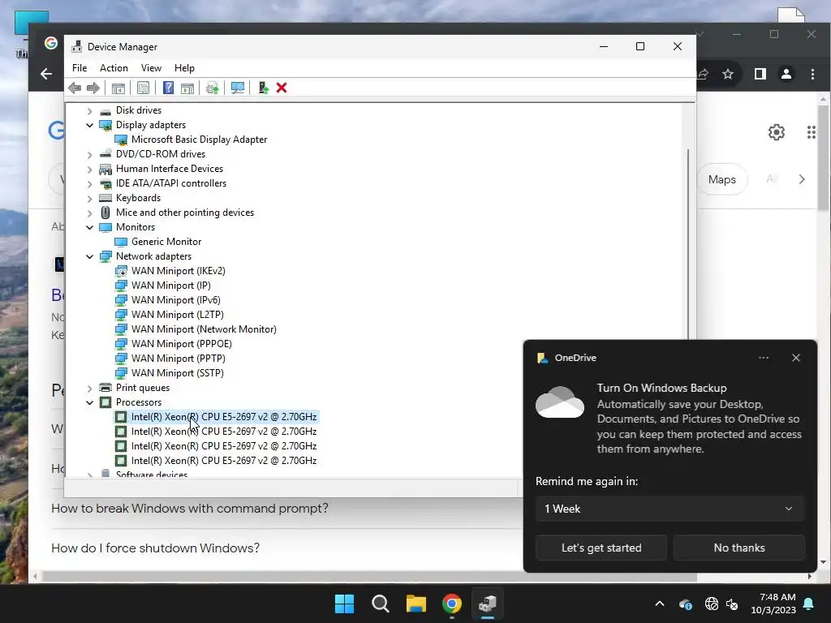Click No thanks in OneDrive notification

738,548
